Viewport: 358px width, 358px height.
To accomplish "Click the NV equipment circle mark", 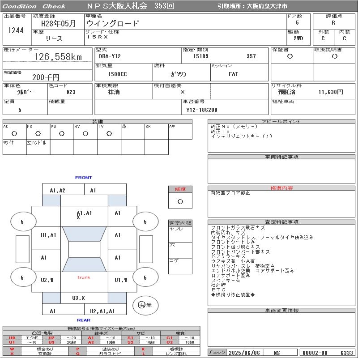I will tap(85, 133).
